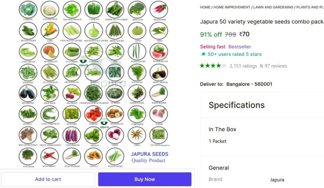Select the corn circle icon

click(50, 30)
